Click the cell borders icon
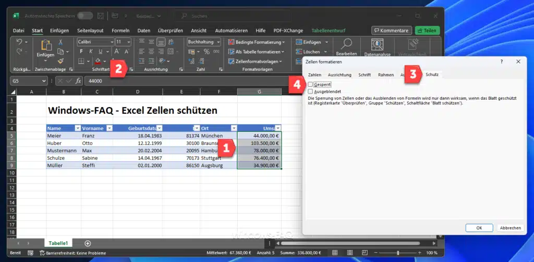534x262 pixels. click(81, 61)
